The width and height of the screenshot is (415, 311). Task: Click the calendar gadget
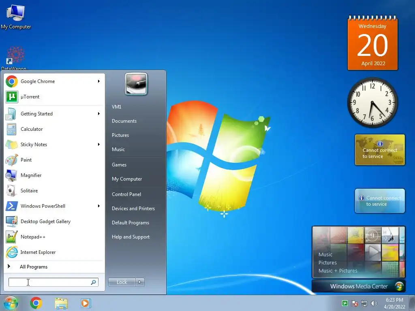coord(373,43)
